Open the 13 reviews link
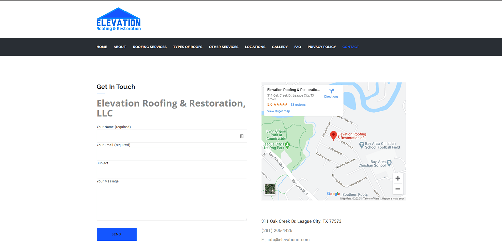 pos(298,105)
